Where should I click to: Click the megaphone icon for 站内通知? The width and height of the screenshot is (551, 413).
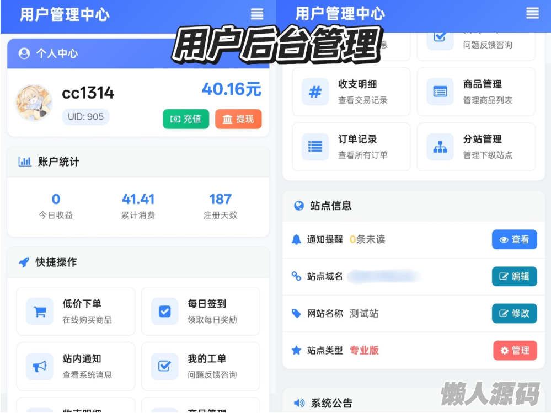pos(40,366)
